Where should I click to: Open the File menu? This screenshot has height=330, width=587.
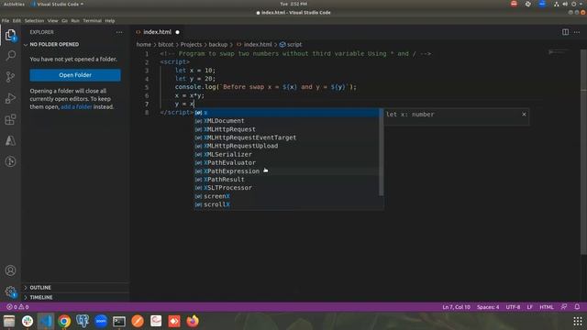[6, 20]
